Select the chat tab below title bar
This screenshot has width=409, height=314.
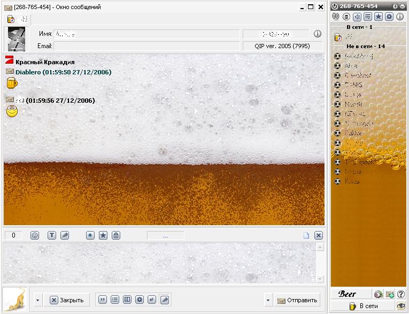click(x=17, y=19)
